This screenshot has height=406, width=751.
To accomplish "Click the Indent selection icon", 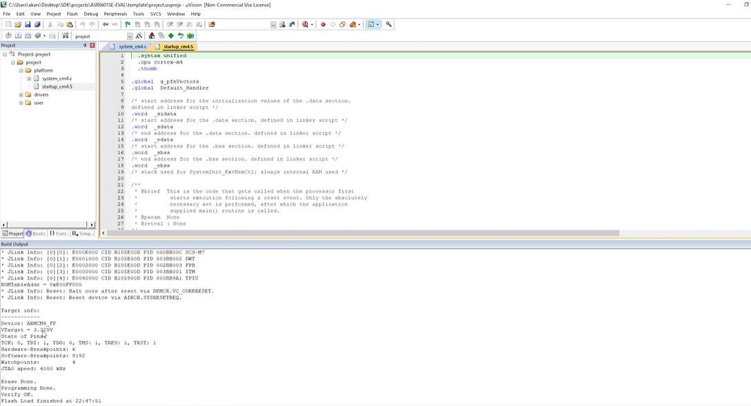I will coord(170,24).
